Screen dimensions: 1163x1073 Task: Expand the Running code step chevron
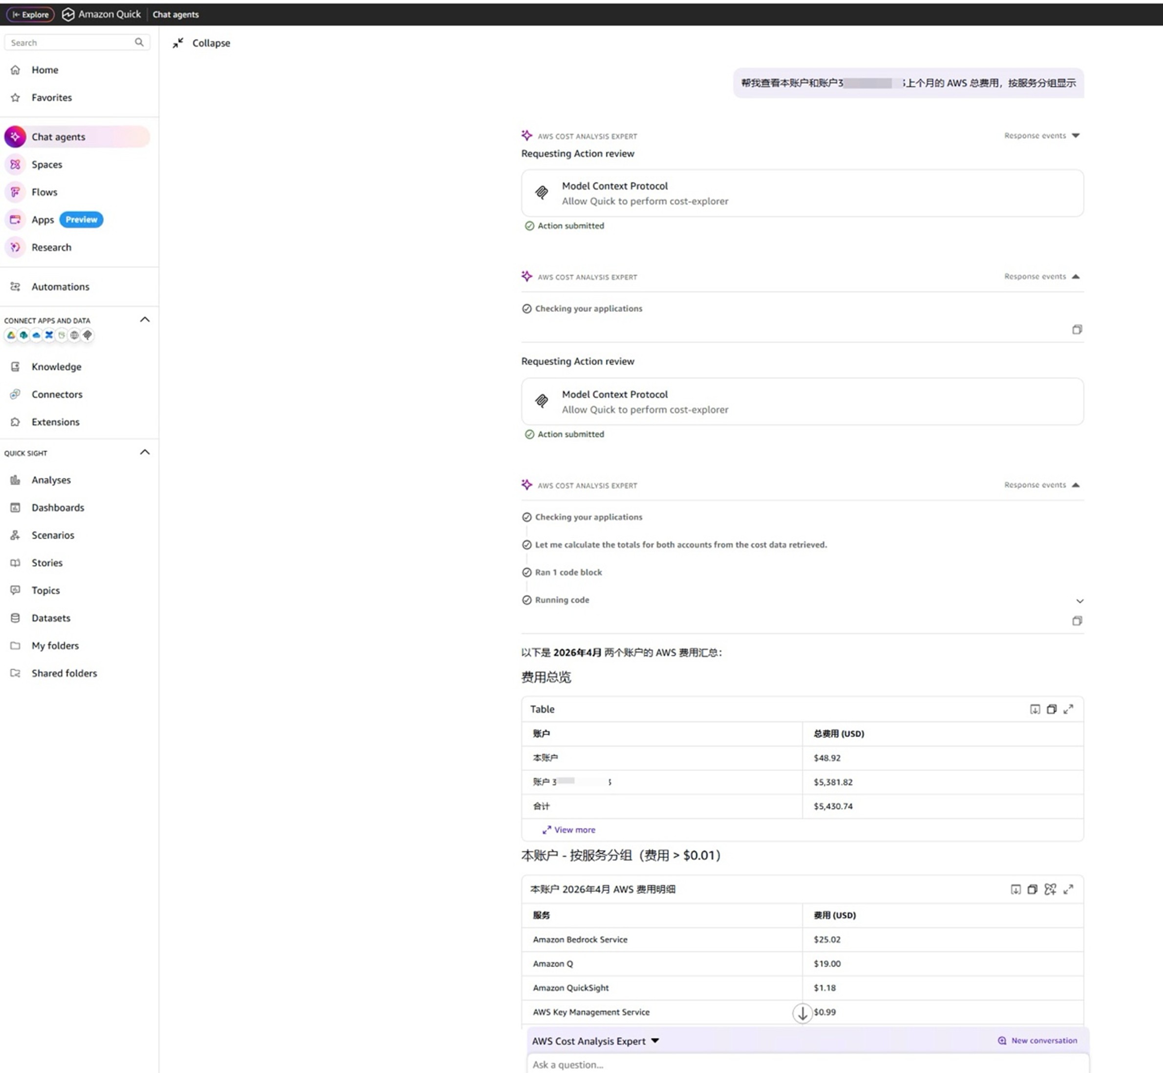1079,601
